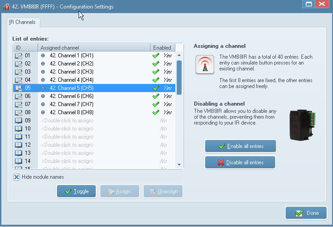The height and width of the screenshot is (227, 333).
Task: Select the highlighted 42. Channel 5 (CH5) entry
Action: pos(94,88)
